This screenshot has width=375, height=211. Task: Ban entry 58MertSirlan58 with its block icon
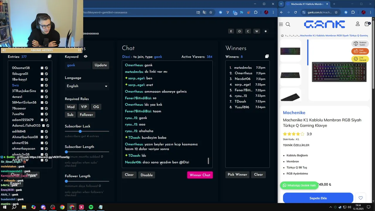(x=46, y=103)
